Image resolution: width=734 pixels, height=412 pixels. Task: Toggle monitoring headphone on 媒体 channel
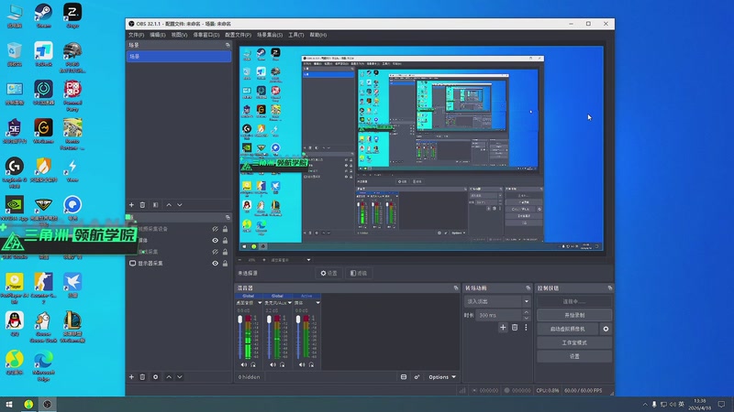[x=311, y=364]
